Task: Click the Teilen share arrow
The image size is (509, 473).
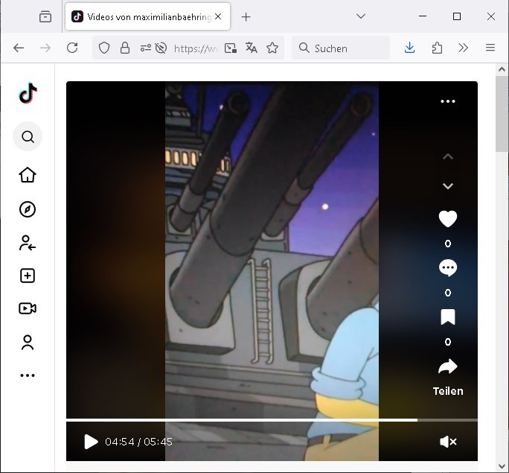Action: pyautogui.click(x=448, y=366)
